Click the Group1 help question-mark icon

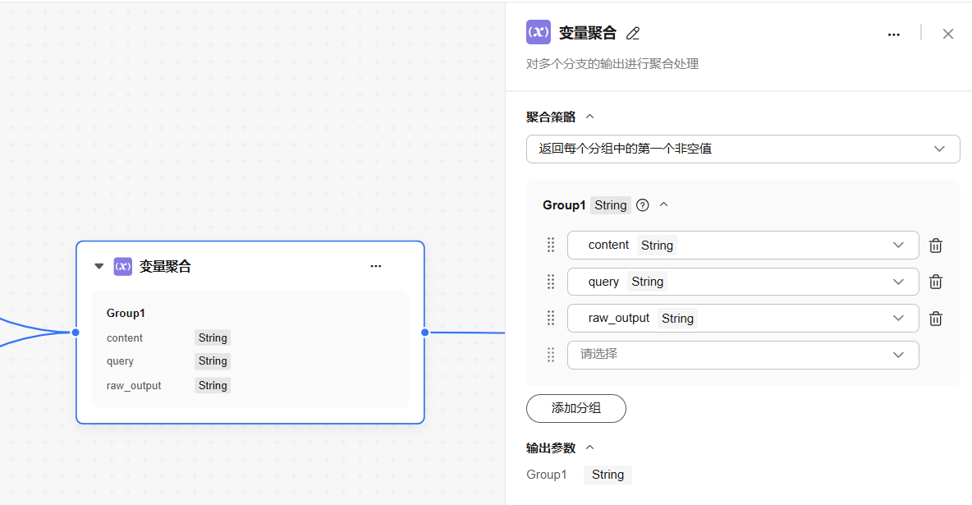click(x=643, y=205)
